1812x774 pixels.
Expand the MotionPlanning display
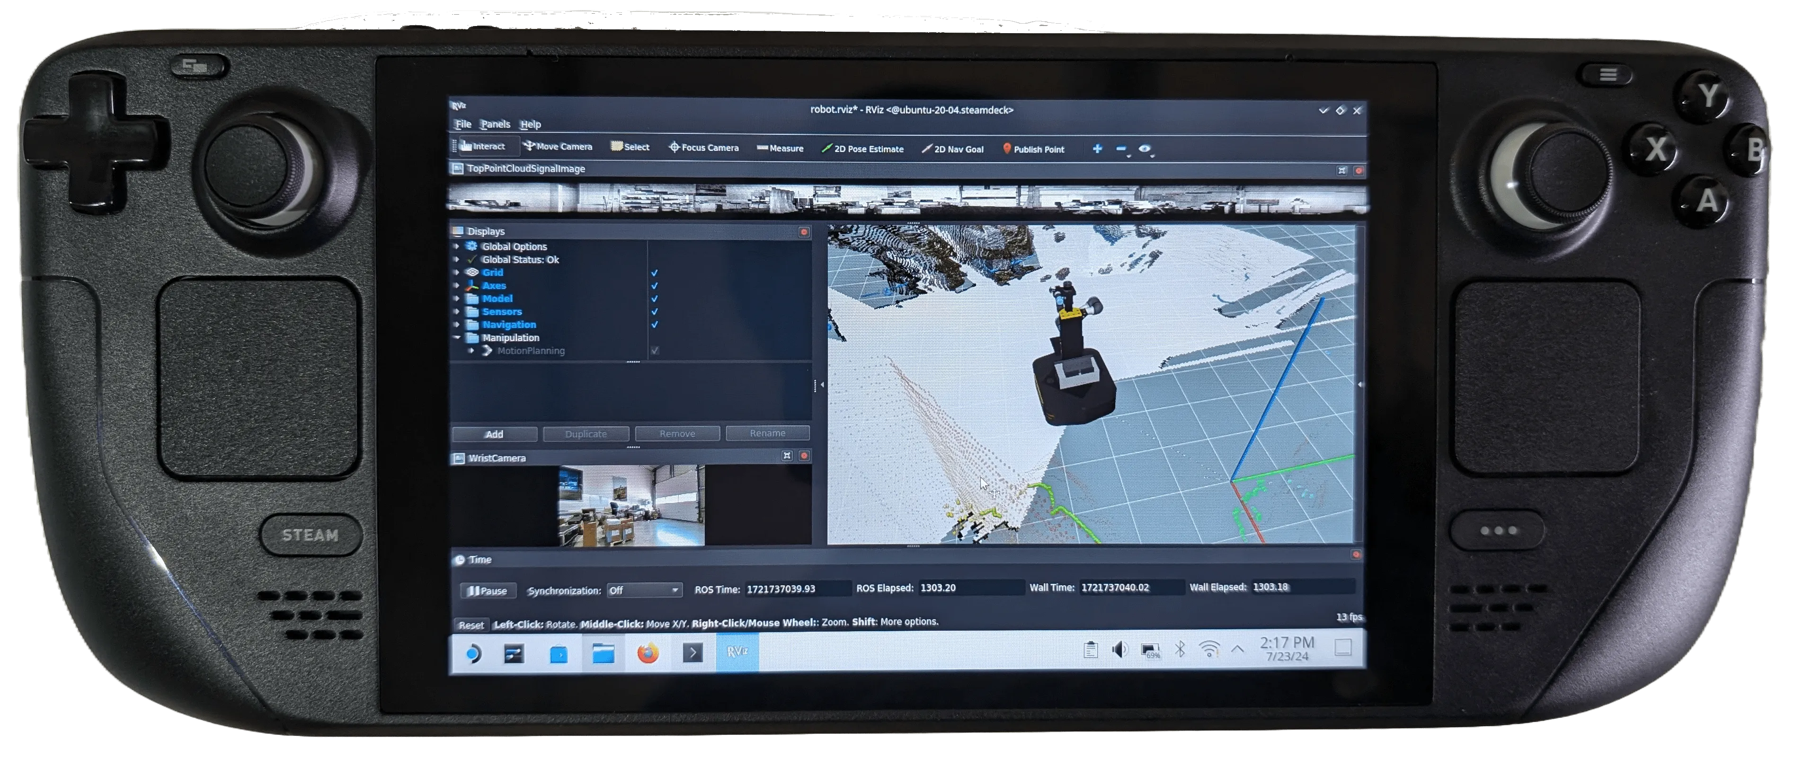[x=471, y=351]
